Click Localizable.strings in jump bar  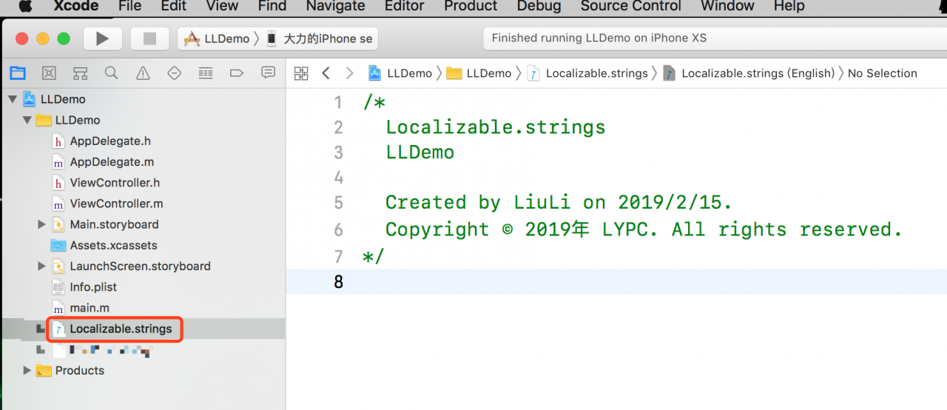tap(587, 73)
